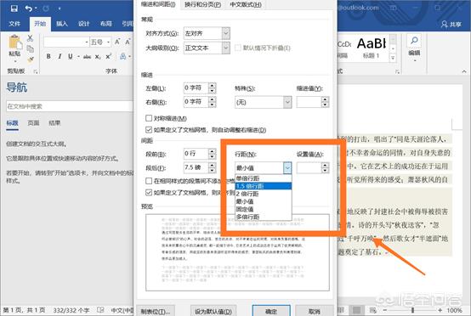
Task: Click the Underline button
Action: coord(71,56)
